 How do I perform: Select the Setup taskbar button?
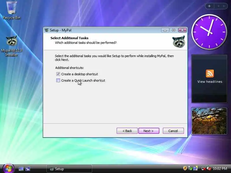tap(69, 169)
